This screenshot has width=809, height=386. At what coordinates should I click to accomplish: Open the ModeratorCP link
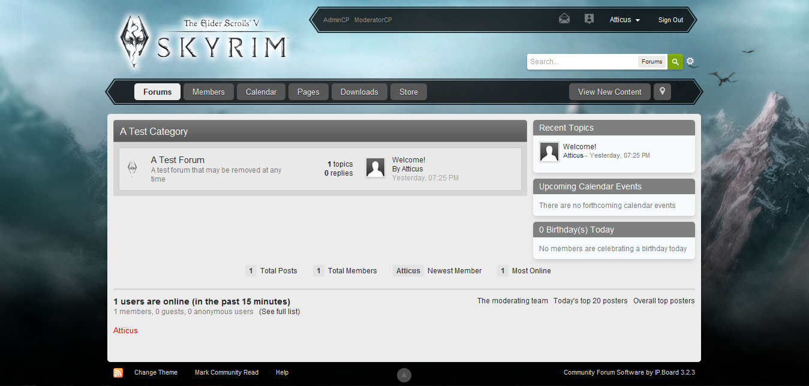(373, 20)
